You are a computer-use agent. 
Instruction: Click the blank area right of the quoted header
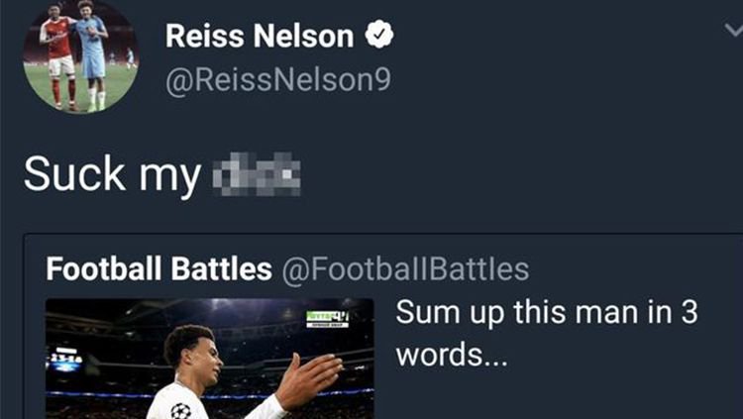pyautogui.click(x=634, y=268)
